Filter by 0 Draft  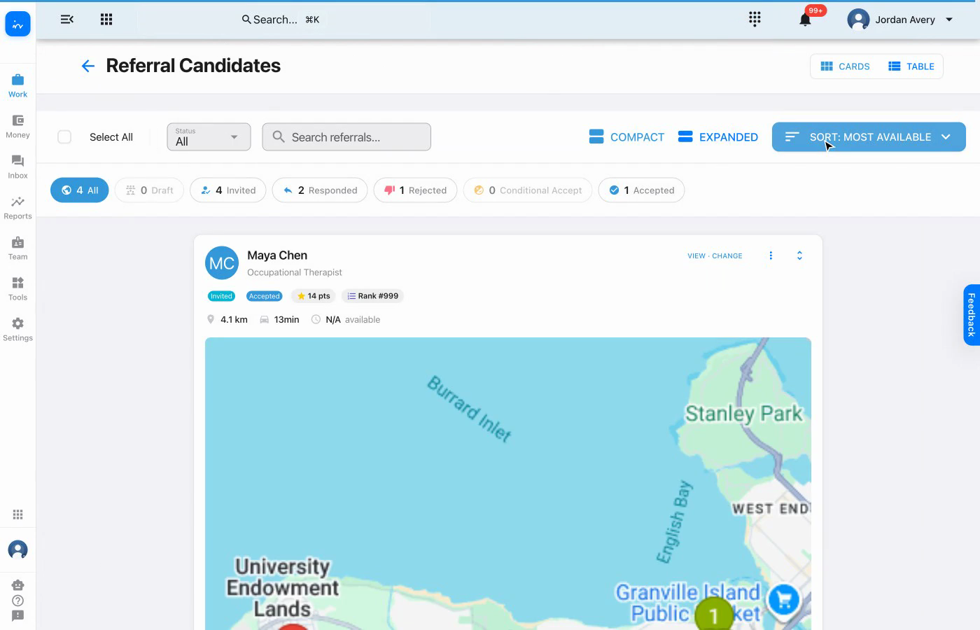[149, 190]
